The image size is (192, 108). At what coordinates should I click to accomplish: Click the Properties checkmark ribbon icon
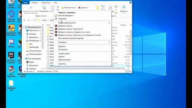(x=110, y=8)
